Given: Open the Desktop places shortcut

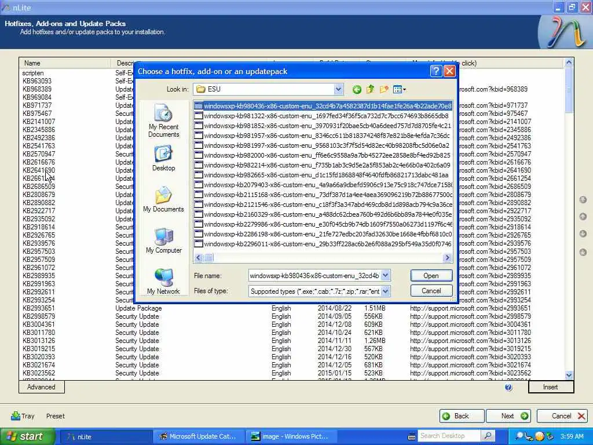Looking at the screenshot, I should pyautogui.click(x=163, y=158).
